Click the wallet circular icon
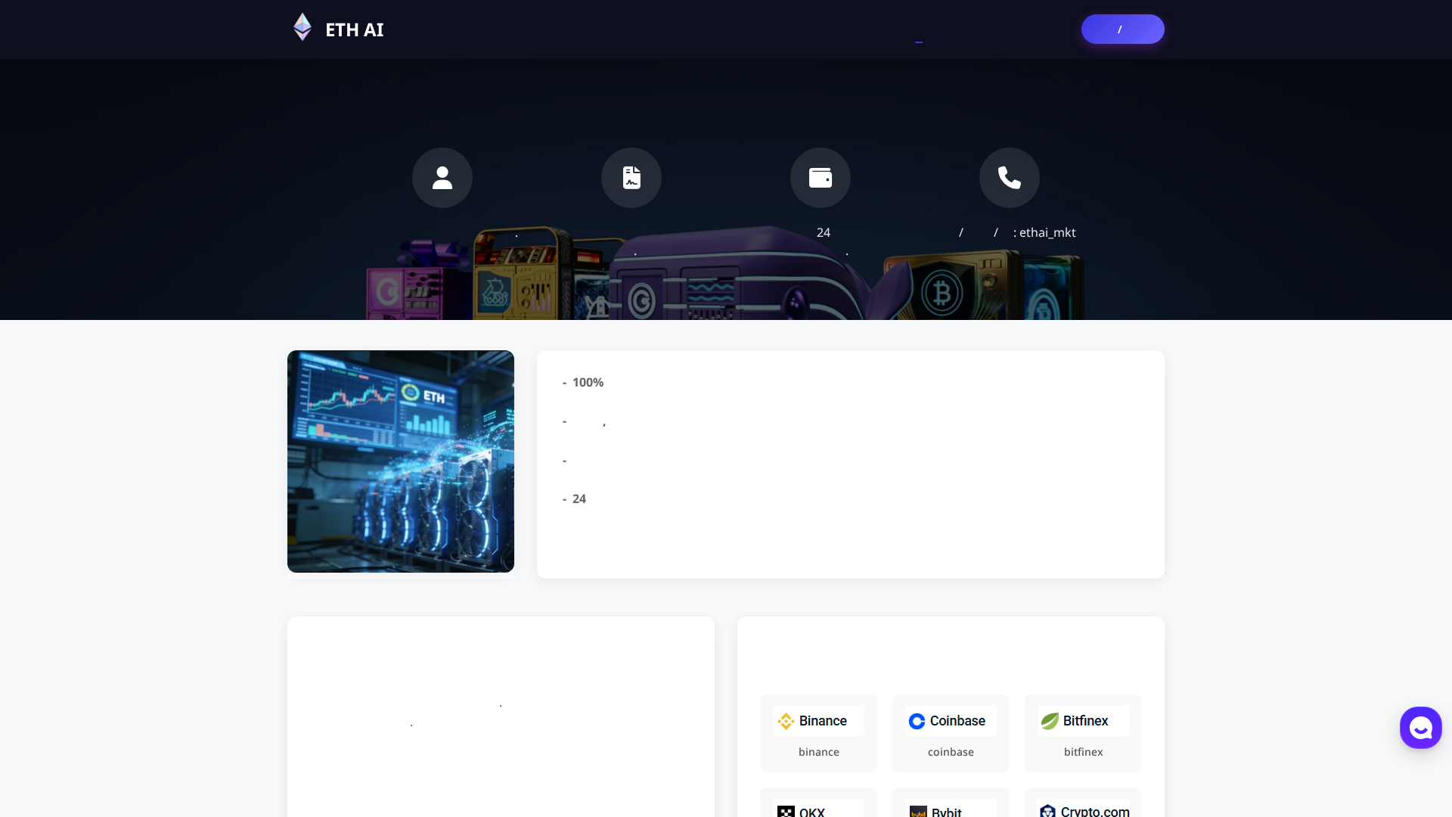Image resolution: width=1452 pixels, height=817 pixels. (820, 177)
